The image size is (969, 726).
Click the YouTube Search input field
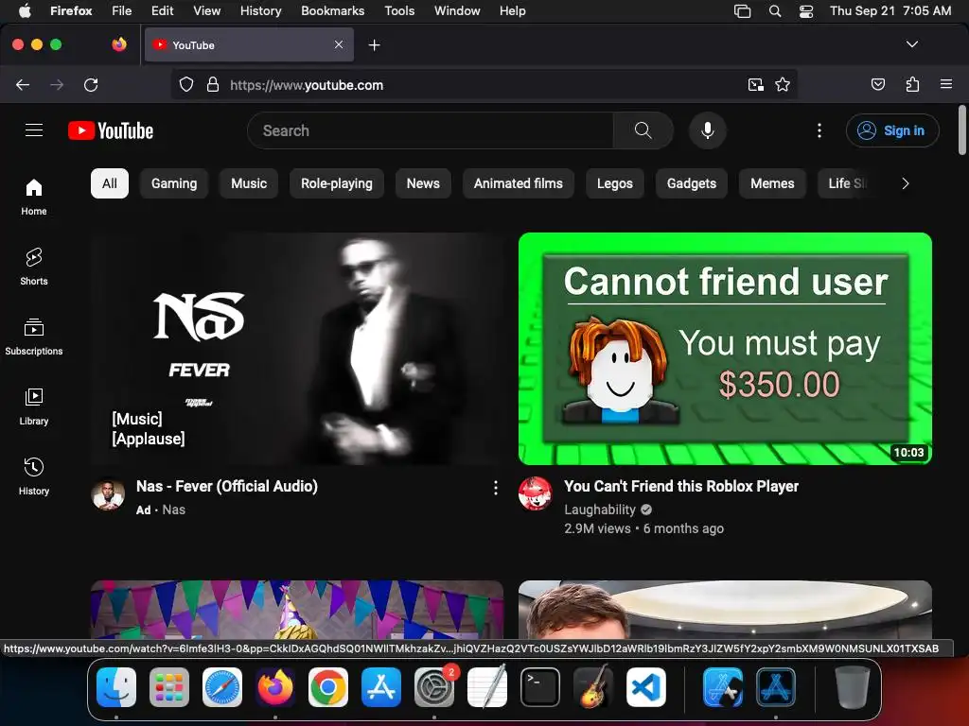coord(431,130)
